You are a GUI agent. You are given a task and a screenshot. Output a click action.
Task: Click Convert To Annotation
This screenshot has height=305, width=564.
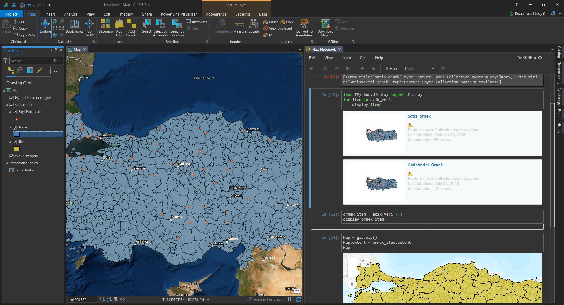[x=304, y=28]
